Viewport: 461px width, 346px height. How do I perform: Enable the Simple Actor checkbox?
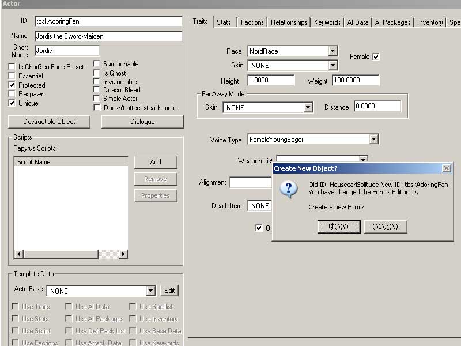pos(96,98)
